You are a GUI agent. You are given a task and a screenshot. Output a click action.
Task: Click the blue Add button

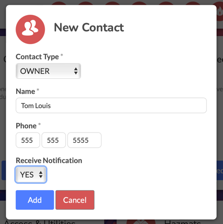[35, 200]
